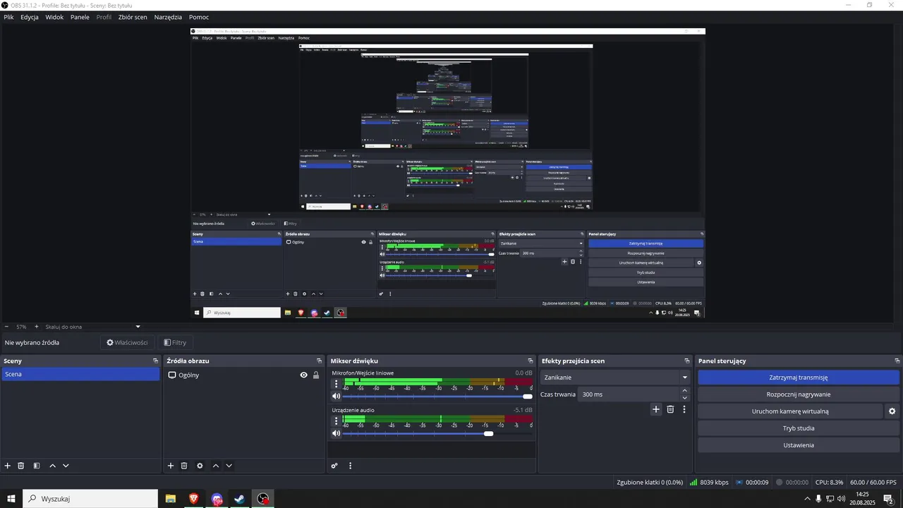Open the Narzędzia menu
This screenshot has width=903, height=508.
click(x=168, y=17)
